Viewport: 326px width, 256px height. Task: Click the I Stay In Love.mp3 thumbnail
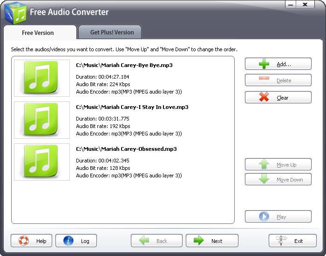point(42,120)
